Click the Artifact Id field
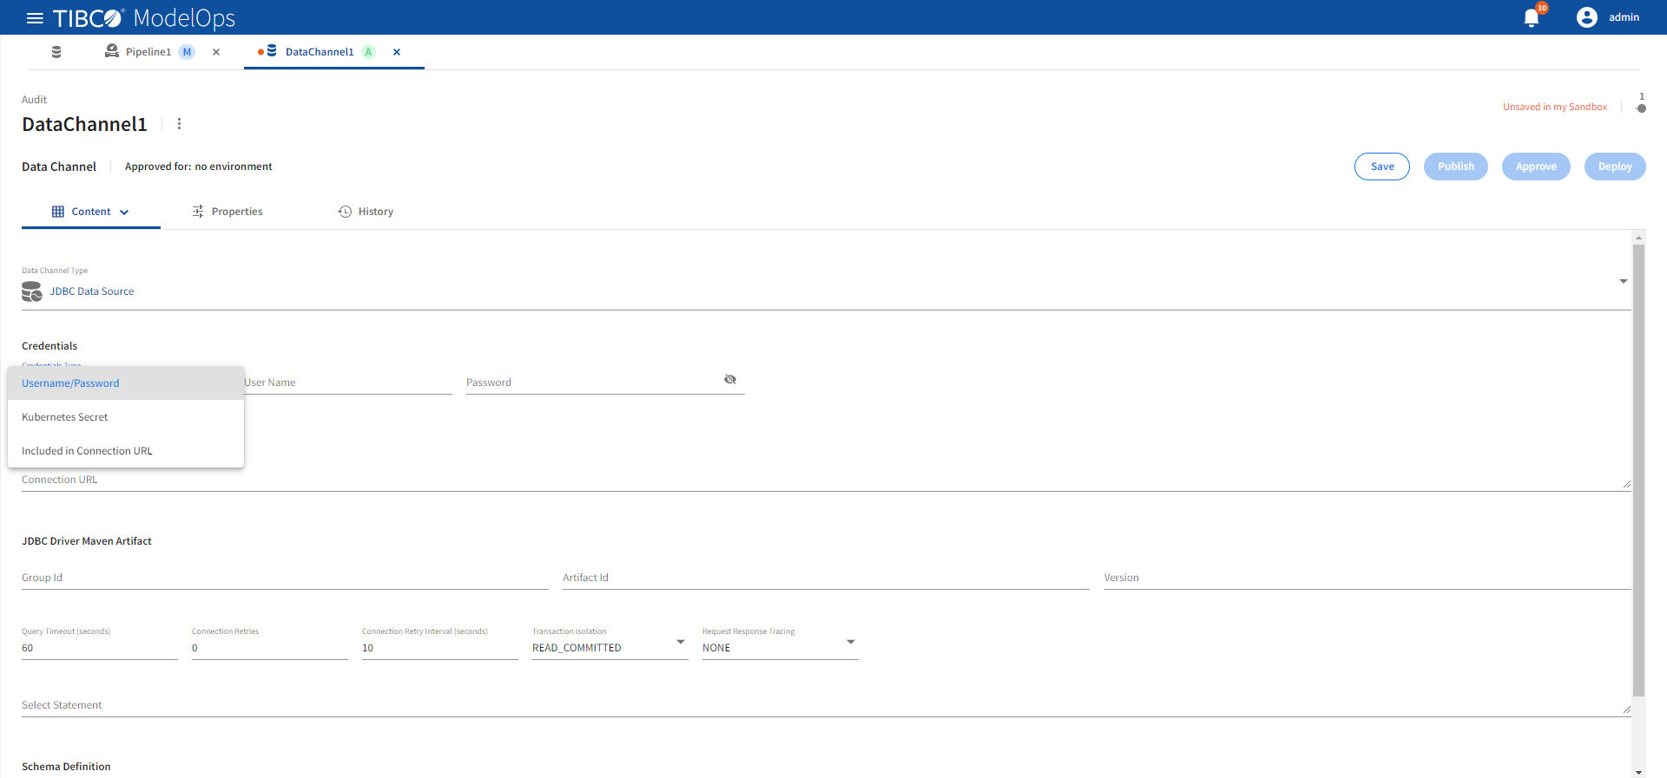This screenshot has height=778, width=1667. pos(826,578)
